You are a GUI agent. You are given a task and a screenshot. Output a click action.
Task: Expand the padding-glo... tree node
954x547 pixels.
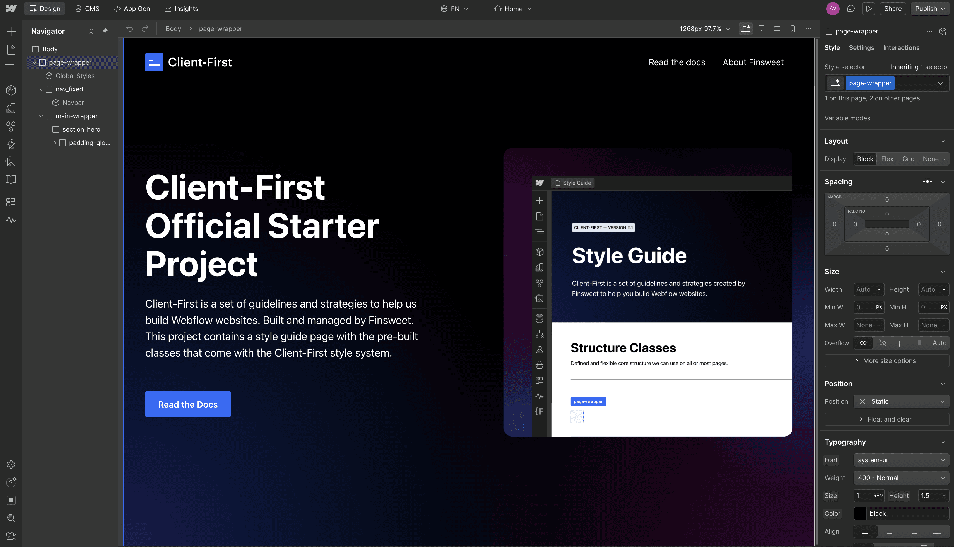(x=55, y=143)
